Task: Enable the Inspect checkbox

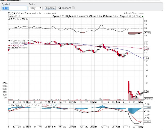Action: click(73, 8)
